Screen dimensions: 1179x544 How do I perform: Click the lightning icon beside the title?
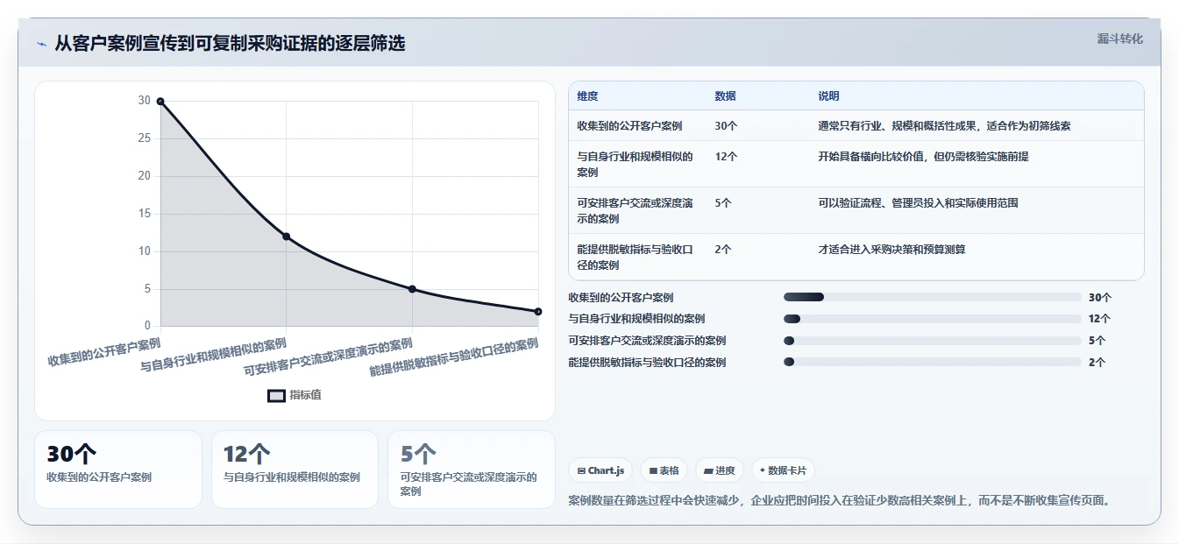point(41,44)
